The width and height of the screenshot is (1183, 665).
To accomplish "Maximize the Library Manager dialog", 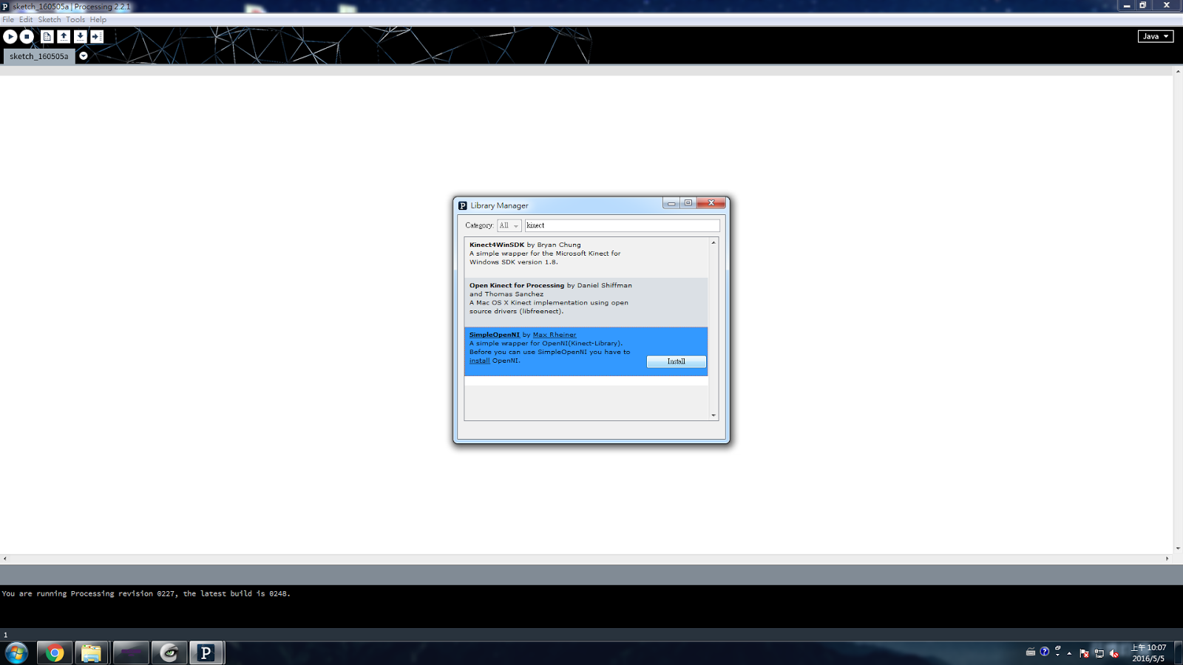I will click(x=688, y=203).
